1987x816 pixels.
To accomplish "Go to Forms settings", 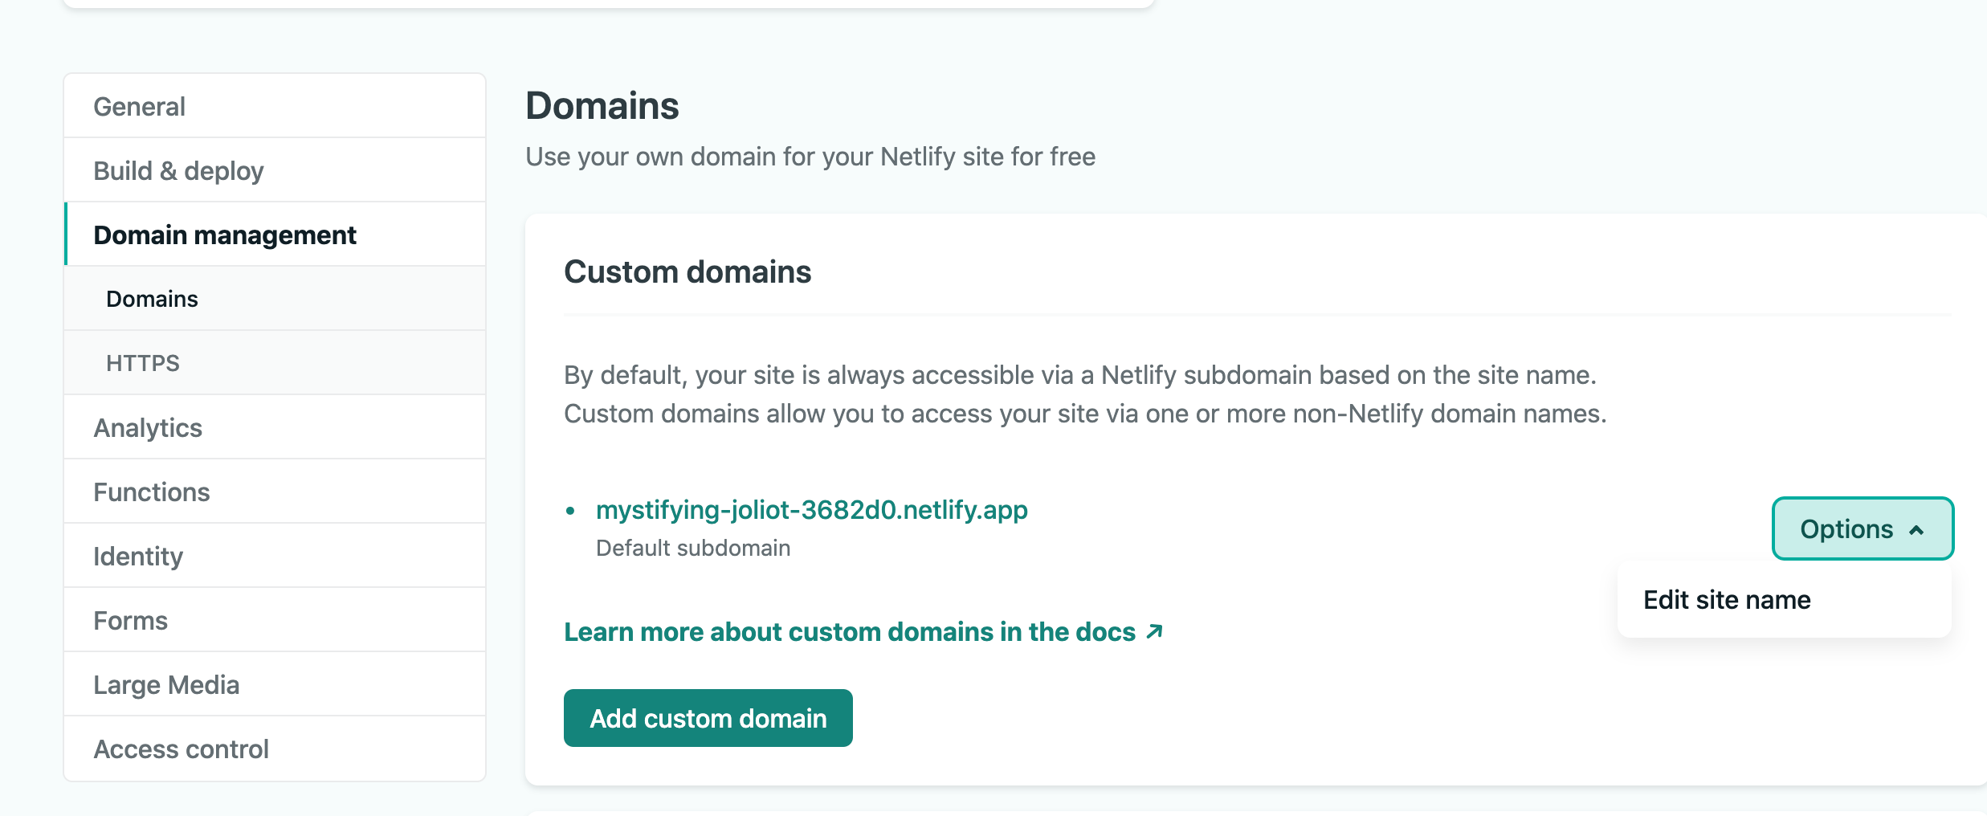I will [x=131, y=621].
